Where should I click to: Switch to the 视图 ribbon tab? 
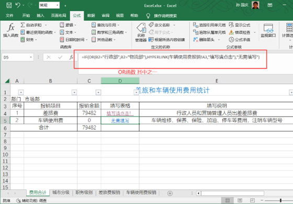[x=120, y=16]
